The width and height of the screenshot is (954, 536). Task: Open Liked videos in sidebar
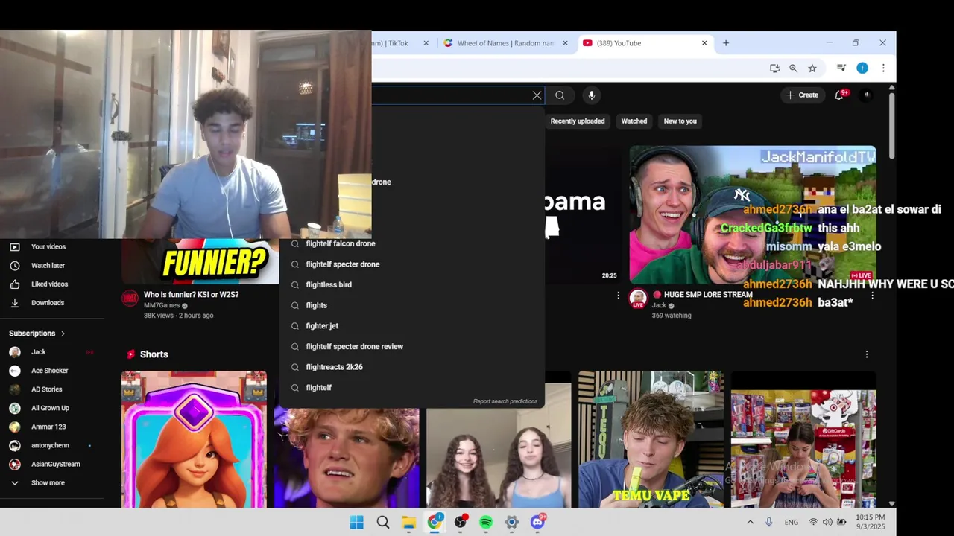[48, 284]
